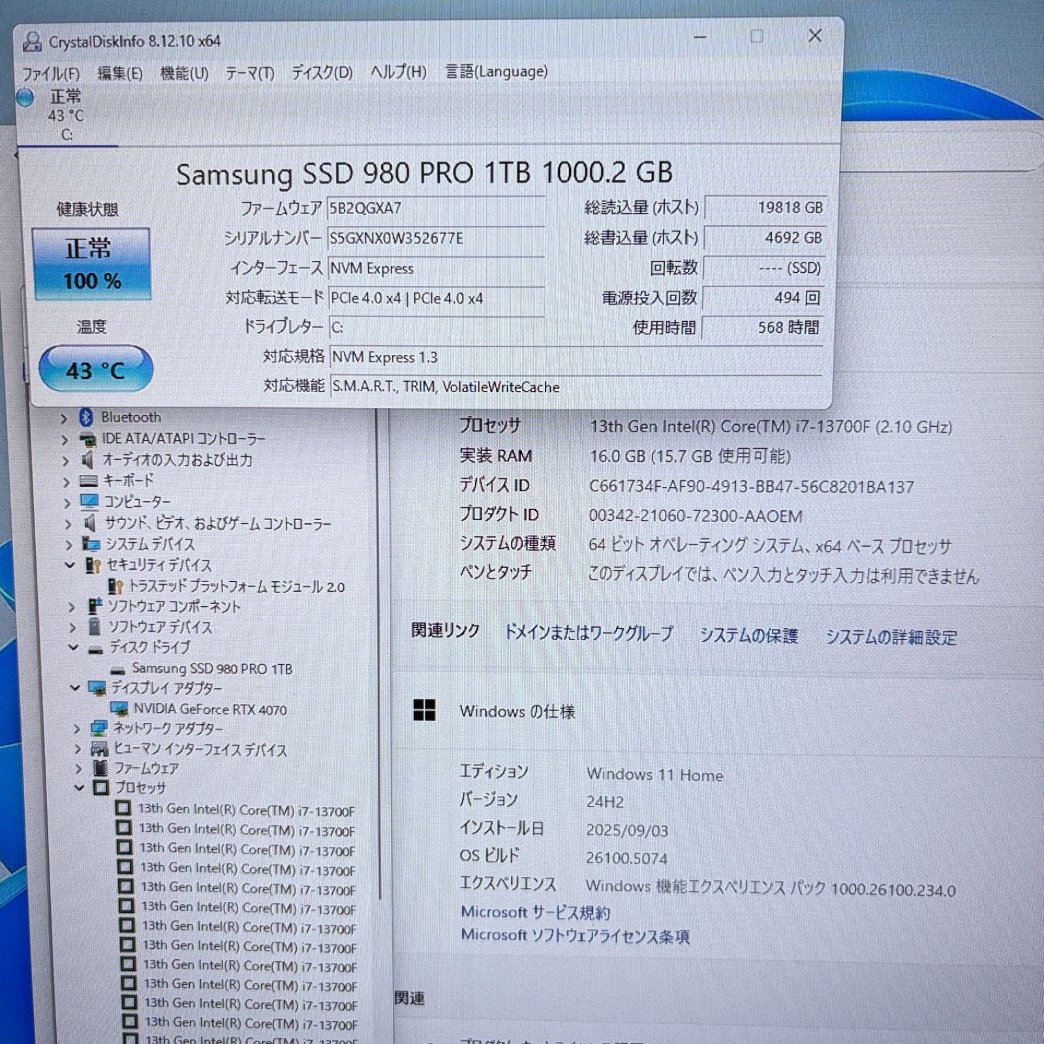Click the 電源投入回数 value 494 回
Image resolution: width=1044 pixels, height=1044 pixels.
763,298
